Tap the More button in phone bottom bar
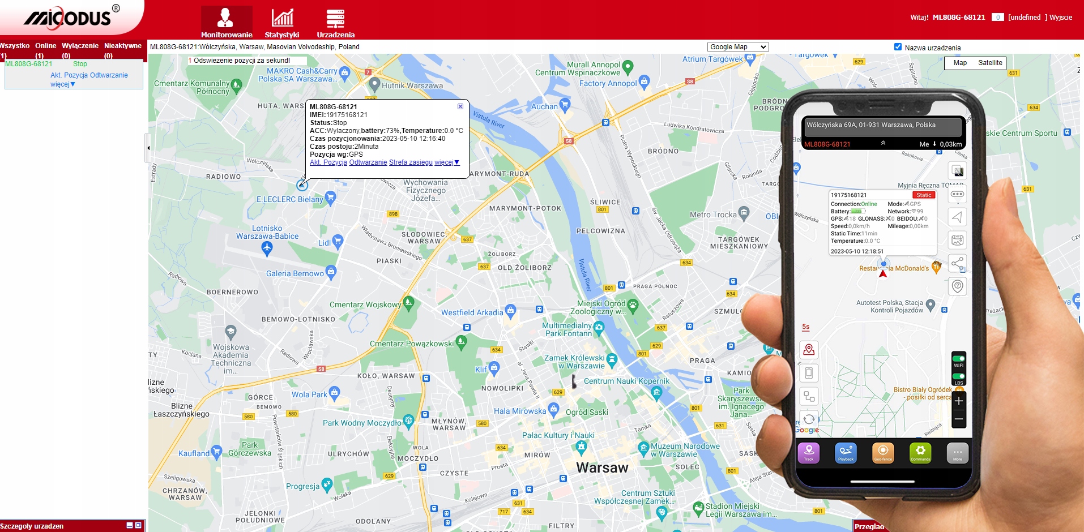 point(958,453)
